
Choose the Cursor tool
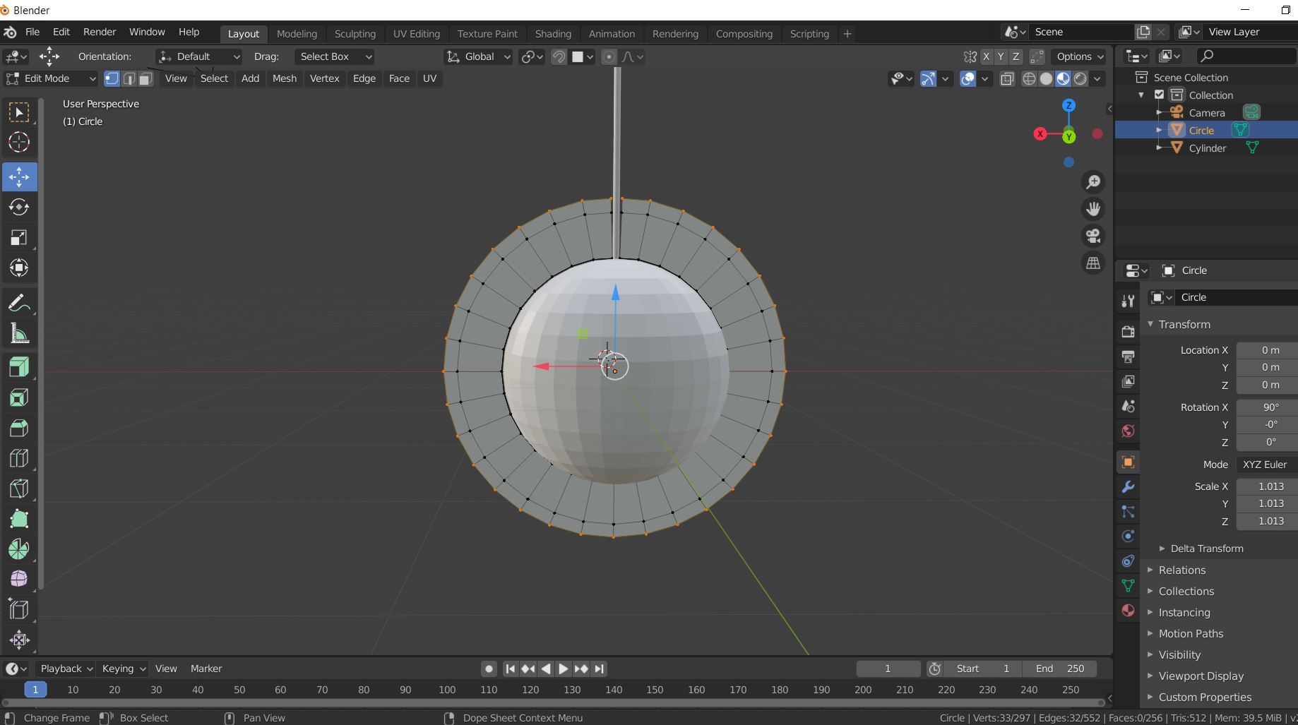point(19,143)
